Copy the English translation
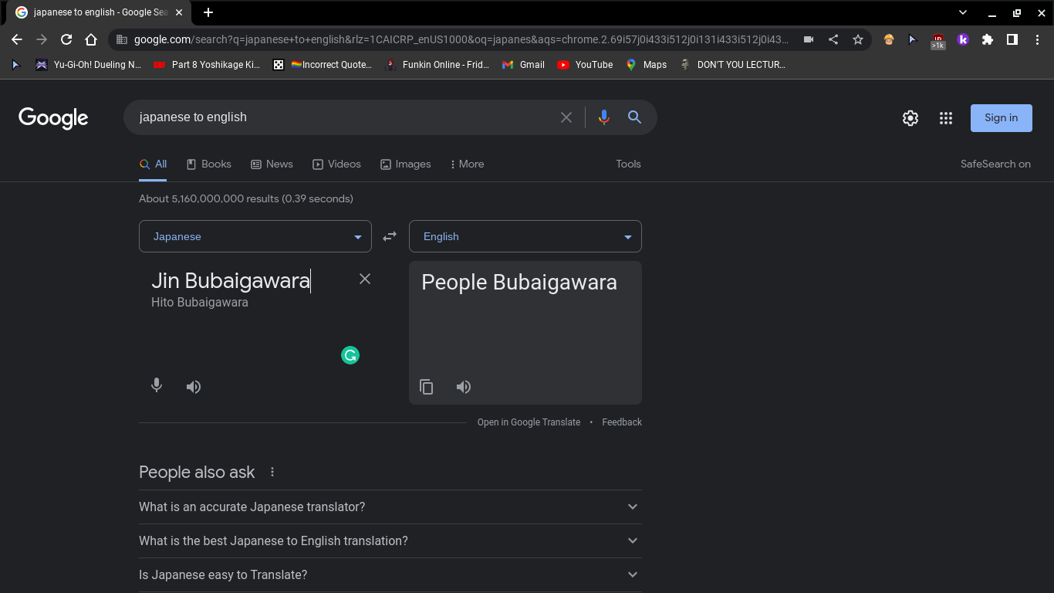The image size is (1054, 593). [426, 387]
